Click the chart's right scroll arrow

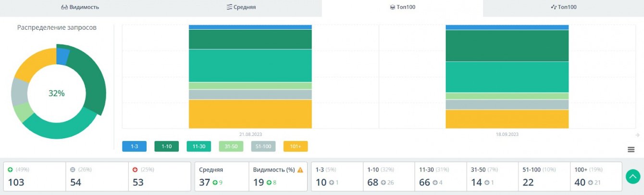(637, 135)
